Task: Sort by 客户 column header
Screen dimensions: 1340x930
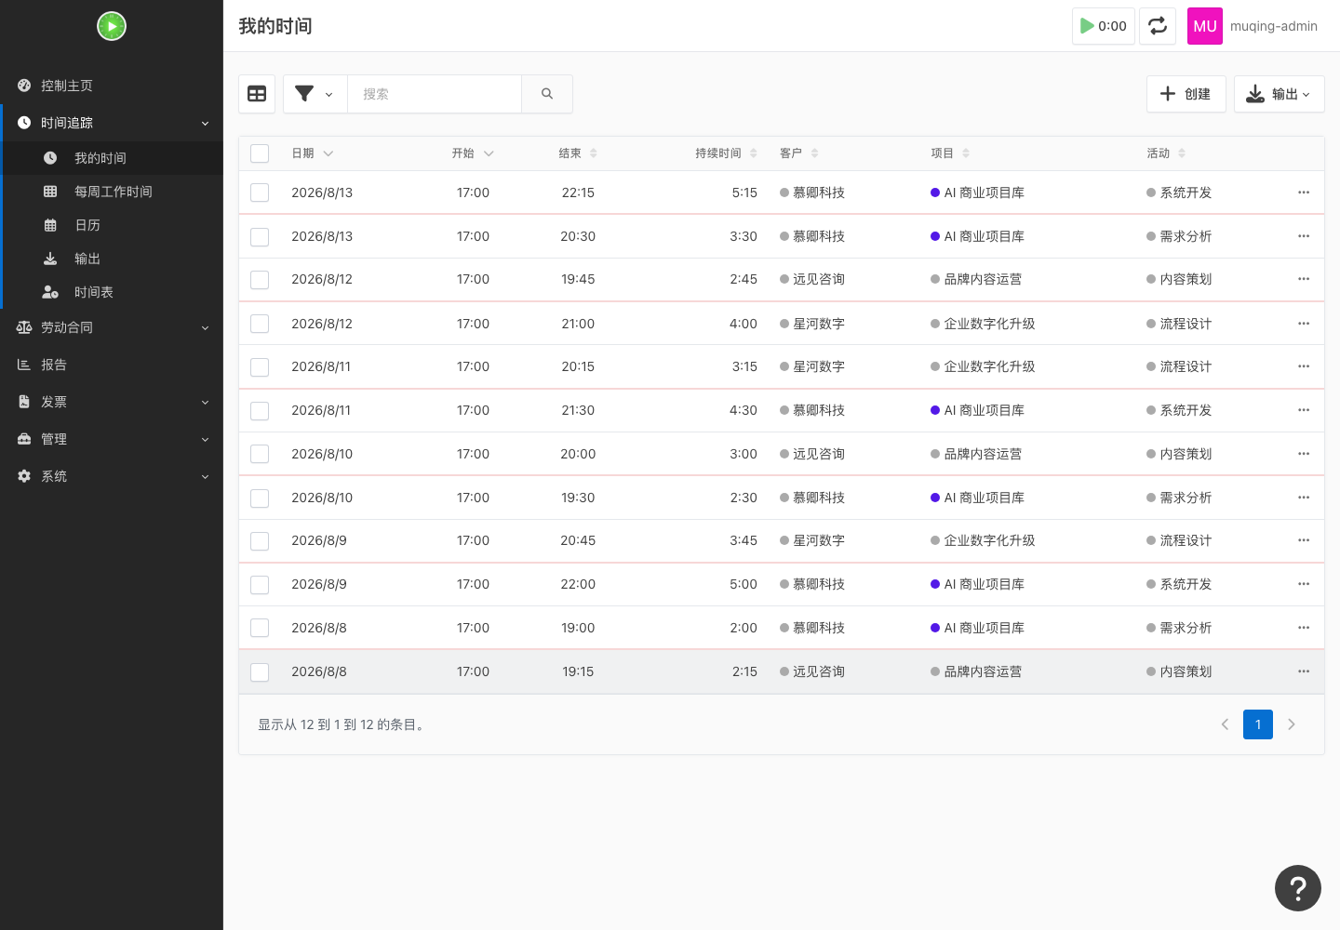Action: (x=799, y=153)
